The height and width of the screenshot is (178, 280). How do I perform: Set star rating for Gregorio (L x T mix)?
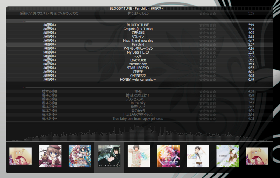[x=208, y=29]
